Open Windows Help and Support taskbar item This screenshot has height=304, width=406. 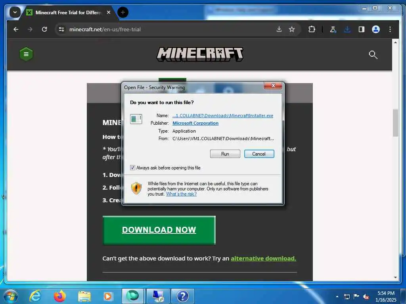[x=182, y=296]
